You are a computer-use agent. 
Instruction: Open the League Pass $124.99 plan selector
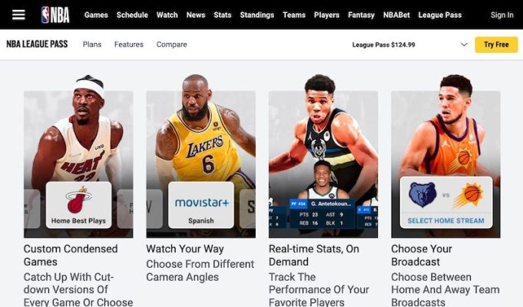click(409, 45)
